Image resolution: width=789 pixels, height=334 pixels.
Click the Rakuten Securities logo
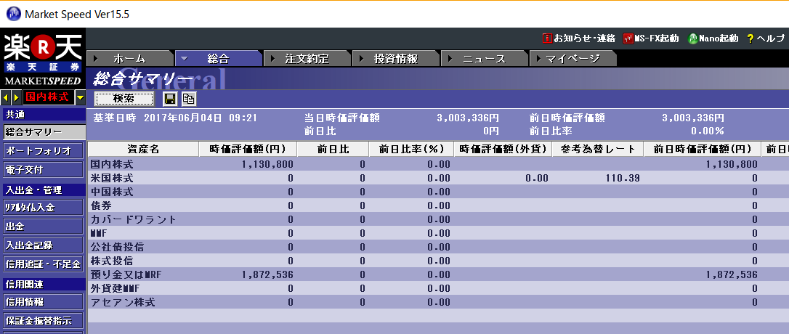(43, 58)
